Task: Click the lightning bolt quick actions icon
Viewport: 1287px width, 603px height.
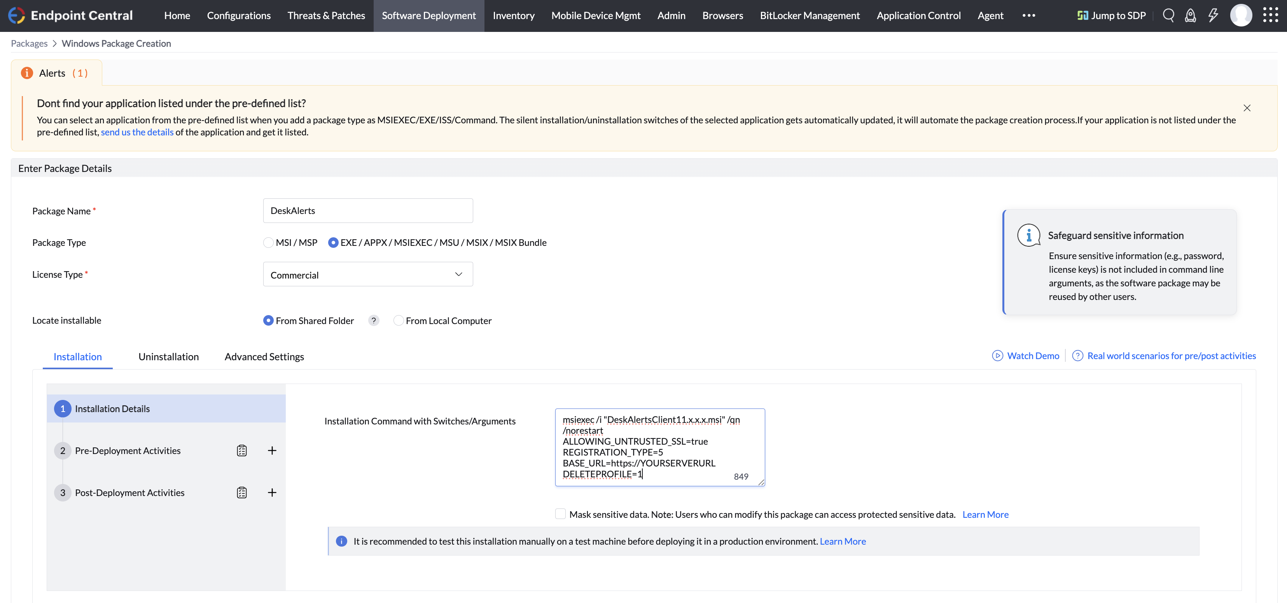Action: point(1213,16)
